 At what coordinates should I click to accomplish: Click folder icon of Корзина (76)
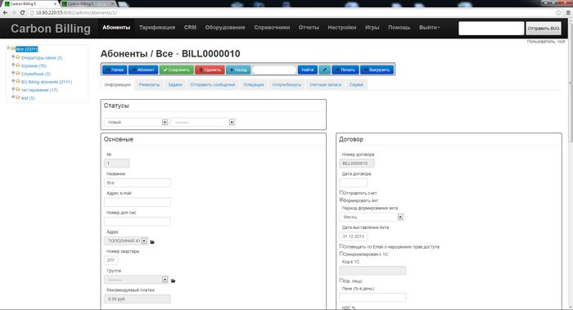point(18,65)
